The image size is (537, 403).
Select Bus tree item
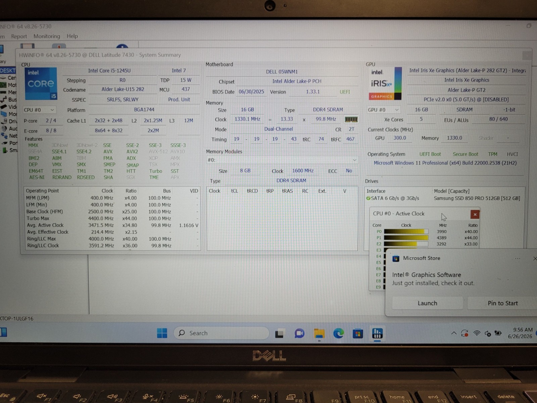[x=9, y=100]
